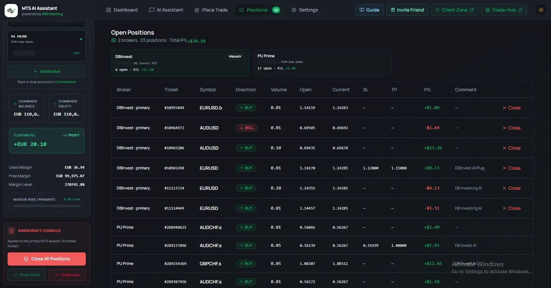Click Close All Positions button

(x=47, y=259)
